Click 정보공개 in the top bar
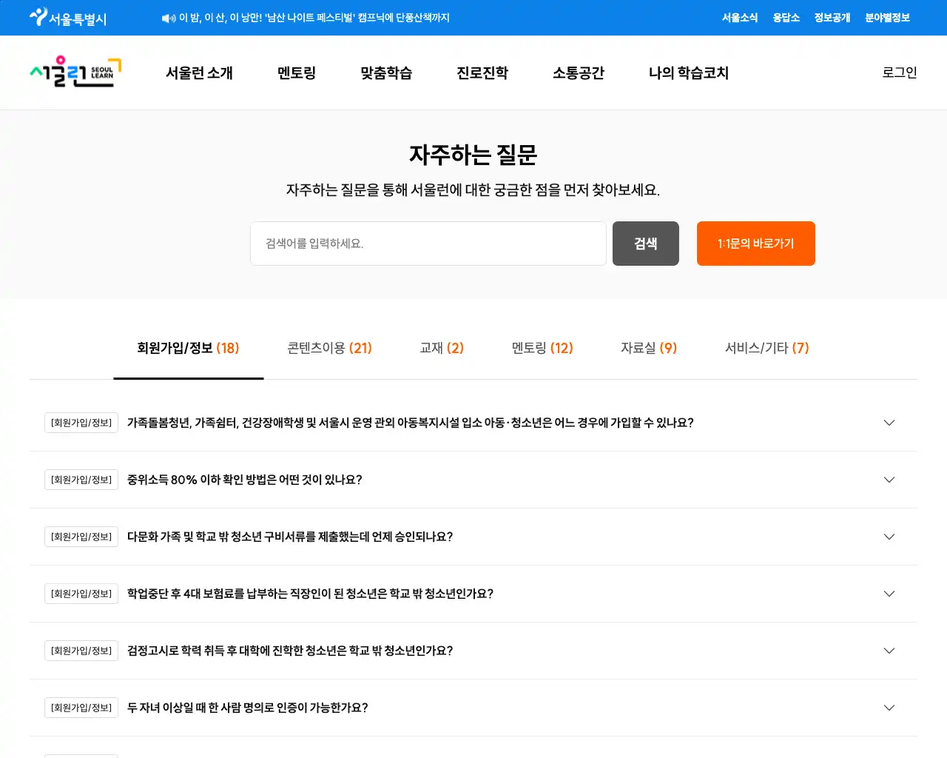947x758 pixels. [832, 18]
